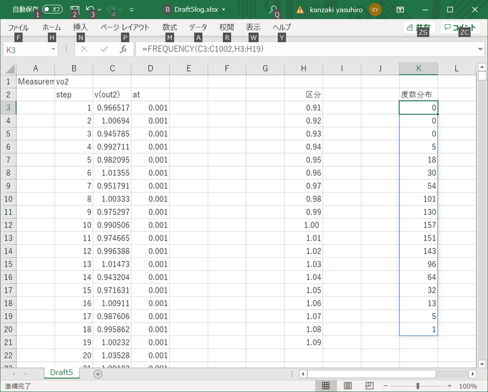This screenshot has height=392, width=488.
Task: Click the fx Insert Function icon
Action: click(123, 50)
